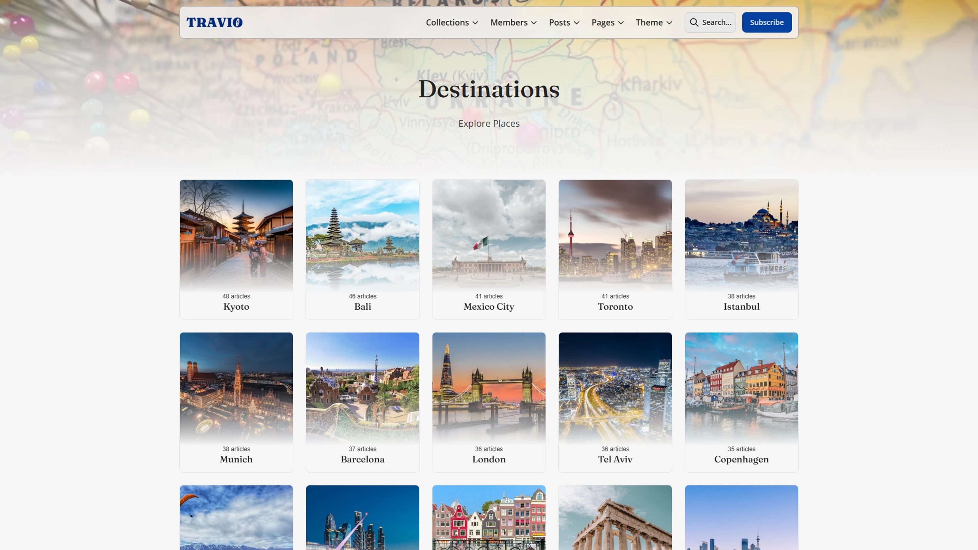This screenshot has height=550, width=978.
Task: Open the Toronto skyline photo
Action: coord(615,235)
